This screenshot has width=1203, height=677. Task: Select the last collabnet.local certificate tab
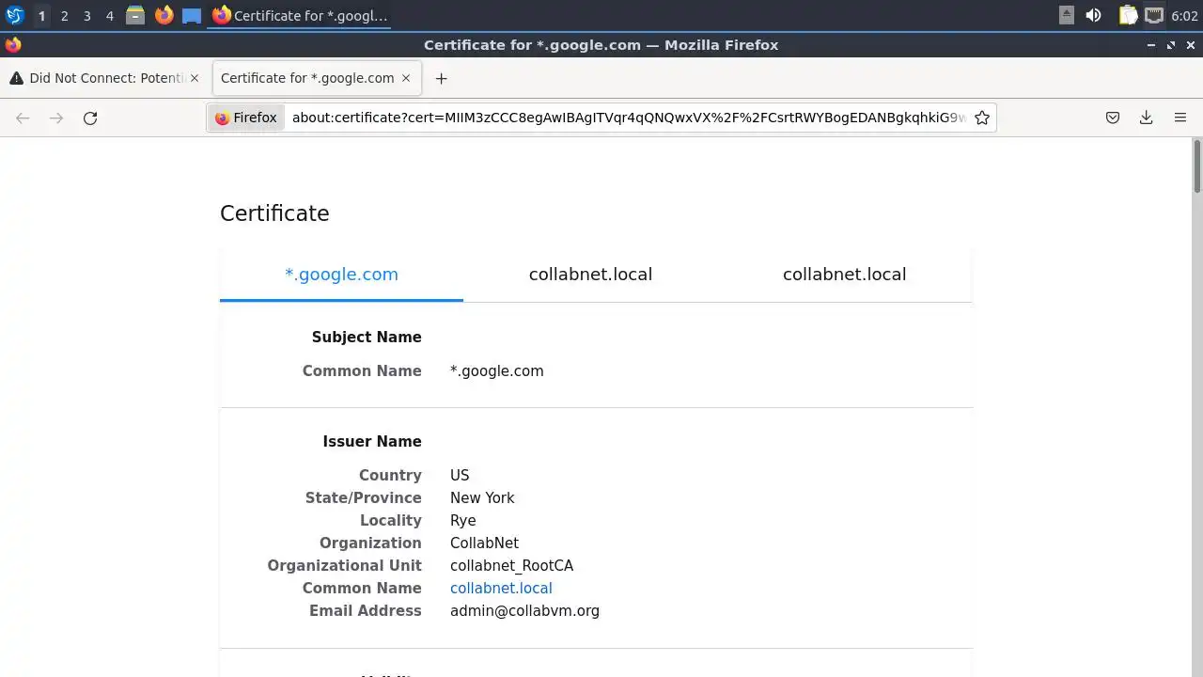(x=844, y=275)
